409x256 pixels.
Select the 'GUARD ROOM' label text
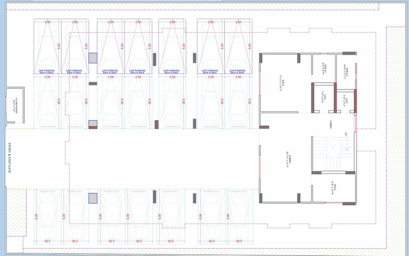17,105
